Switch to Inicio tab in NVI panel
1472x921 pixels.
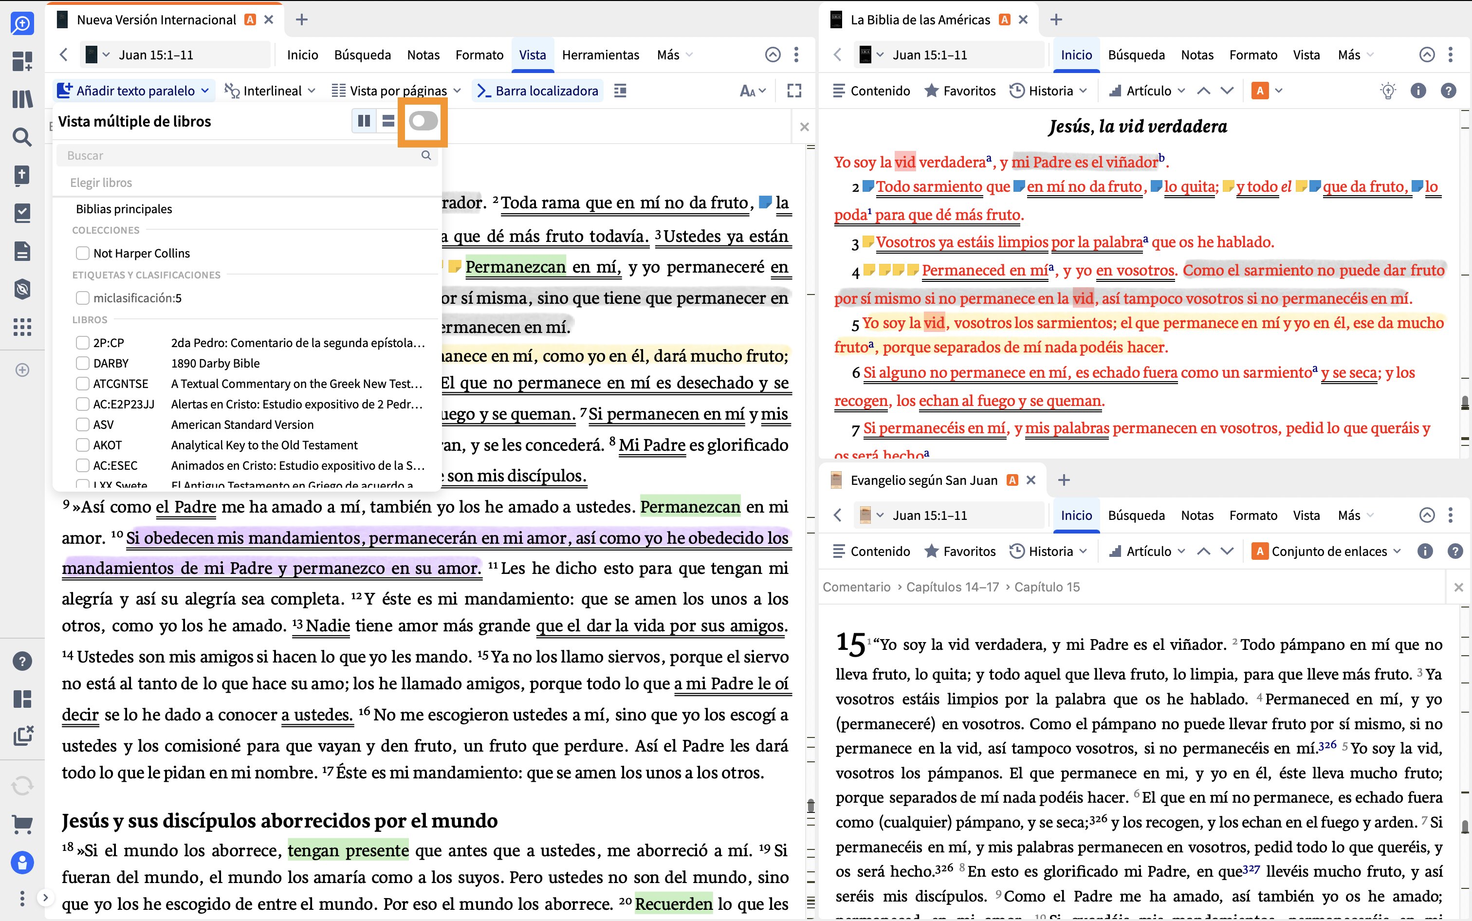pos(303,55)
